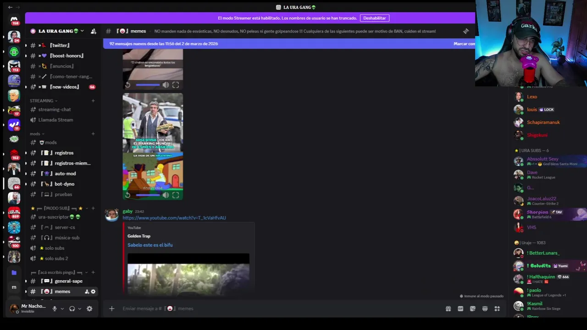The image size is (587, 330).
Task: Mute the Homer Simpson video
Action: (x=166, y=195)
